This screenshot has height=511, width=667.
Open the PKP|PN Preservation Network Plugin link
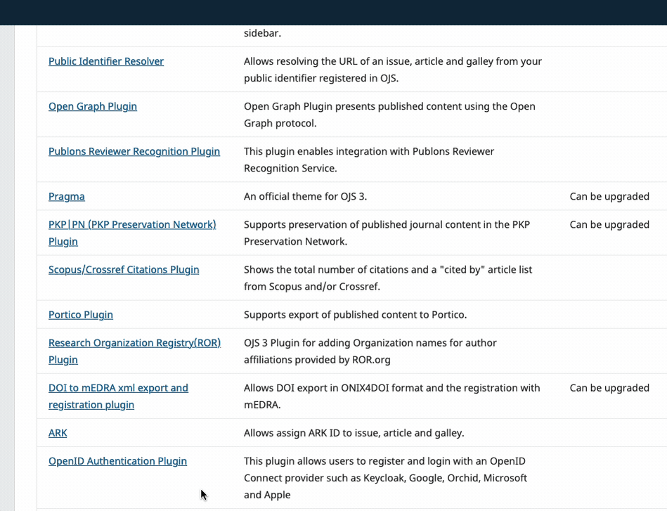(132, 233)
